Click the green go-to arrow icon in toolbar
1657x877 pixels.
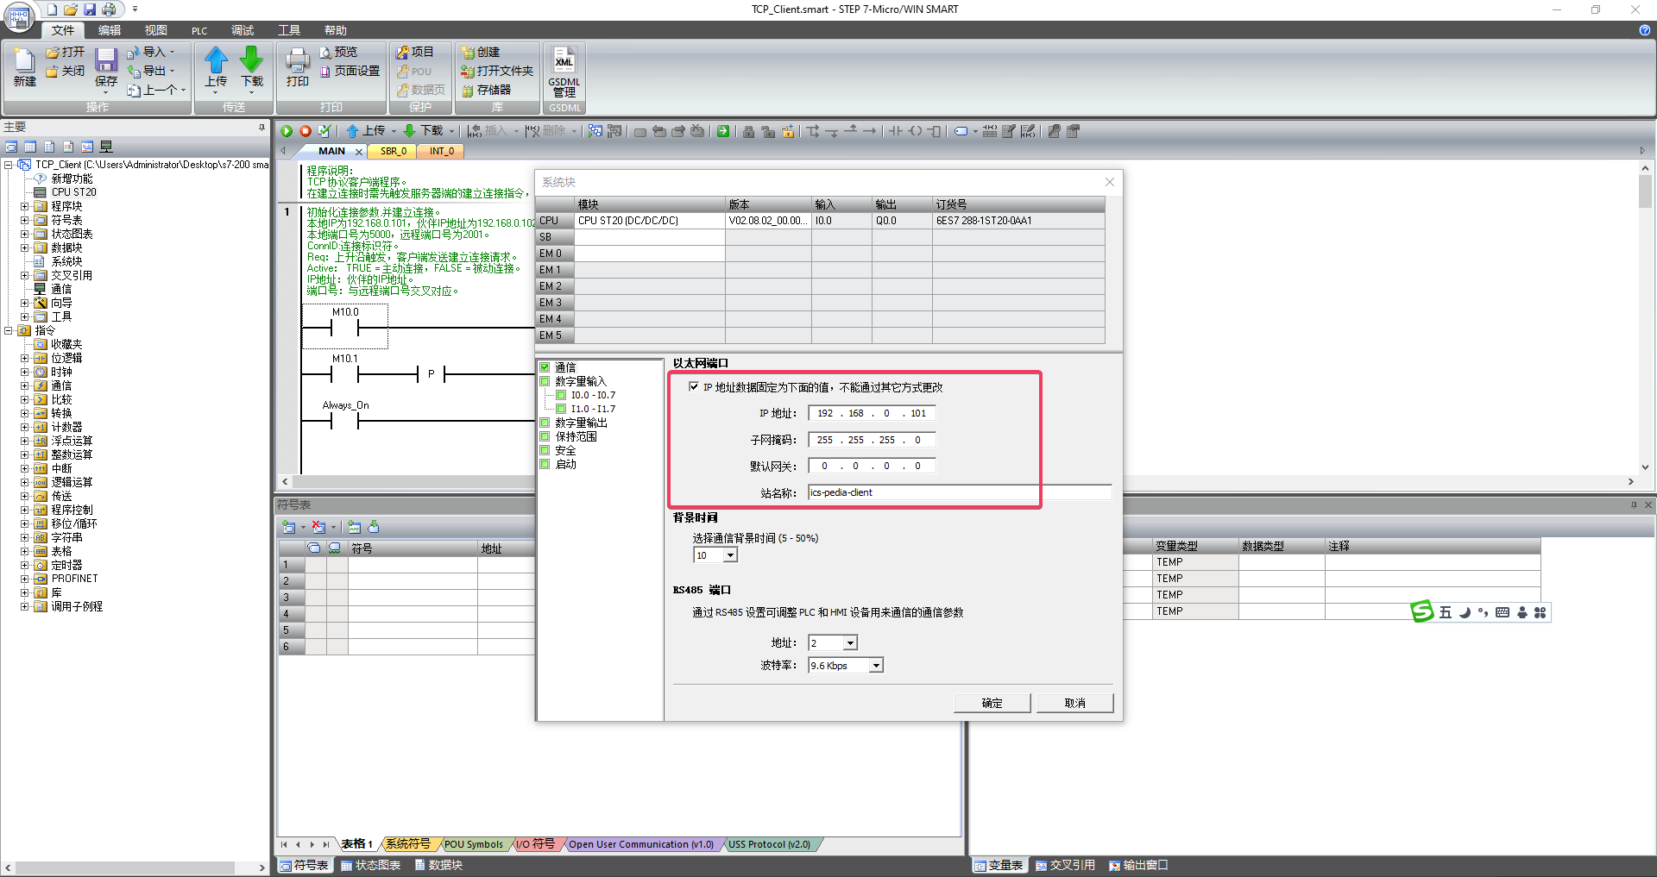pyautogui.click(x=723, y=131)
